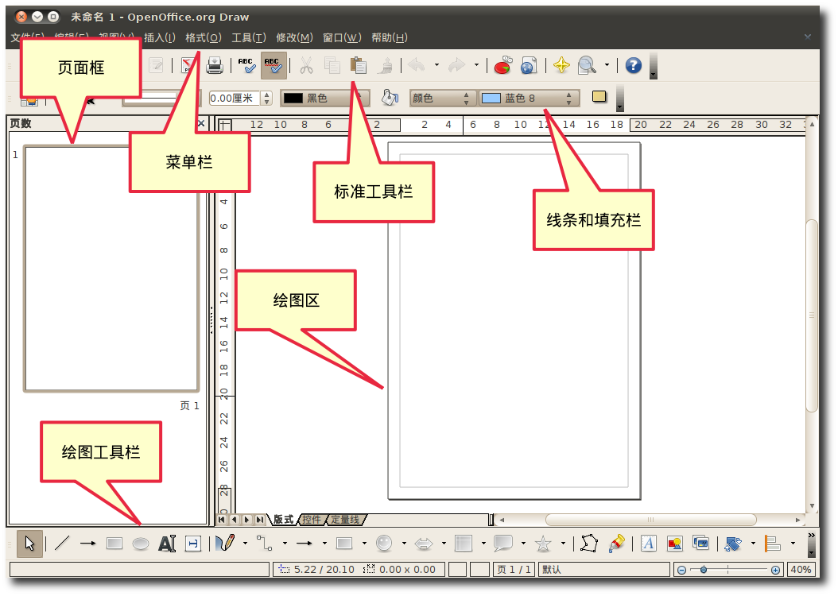The width and height of the screenshot is (838, 596).
Task: Open the Gallery from drawing toolbar
Action: [700, 544]
